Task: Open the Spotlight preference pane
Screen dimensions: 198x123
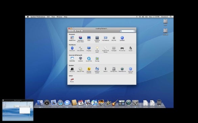Action: (x=122, y=38)
